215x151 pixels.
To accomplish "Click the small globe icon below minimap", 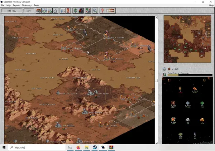I will [164, 69].
